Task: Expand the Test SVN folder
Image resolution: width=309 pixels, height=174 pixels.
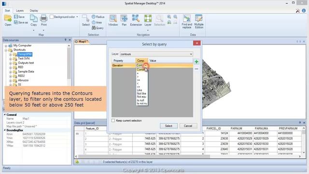Action: [11, 58]
